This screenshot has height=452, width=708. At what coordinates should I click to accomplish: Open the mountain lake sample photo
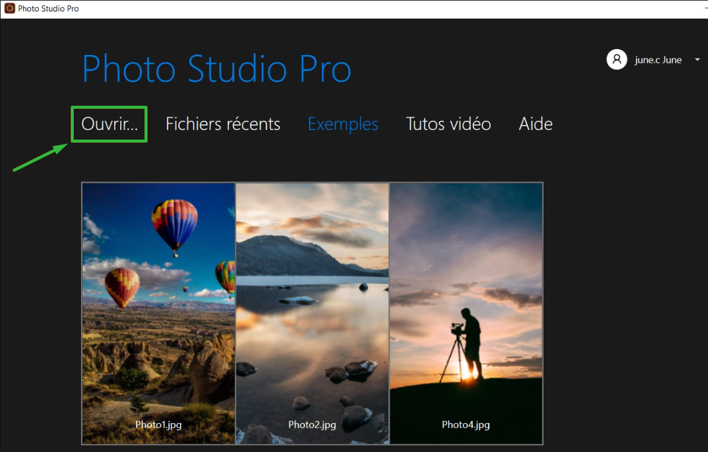(312, 302)
